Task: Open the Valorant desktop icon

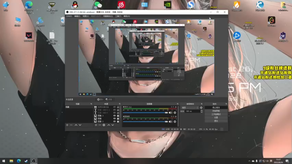Action: 29,37
